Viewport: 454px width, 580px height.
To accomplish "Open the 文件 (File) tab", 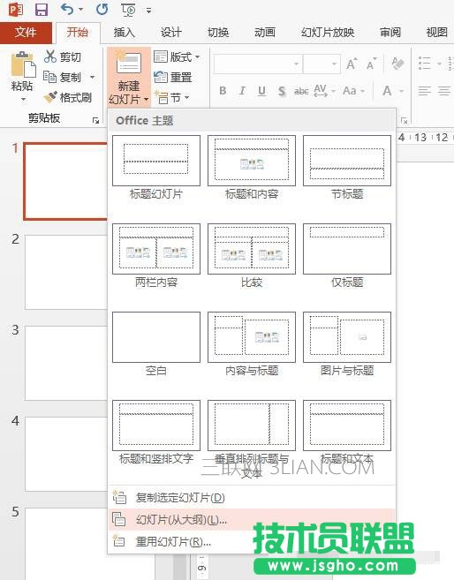I will click(26, 32).
